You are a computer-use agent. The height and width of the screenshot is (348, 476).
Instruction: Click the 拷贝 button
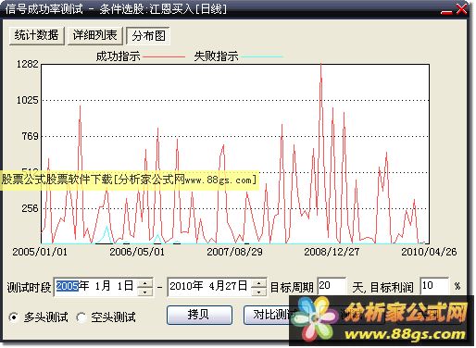point(199,315)
